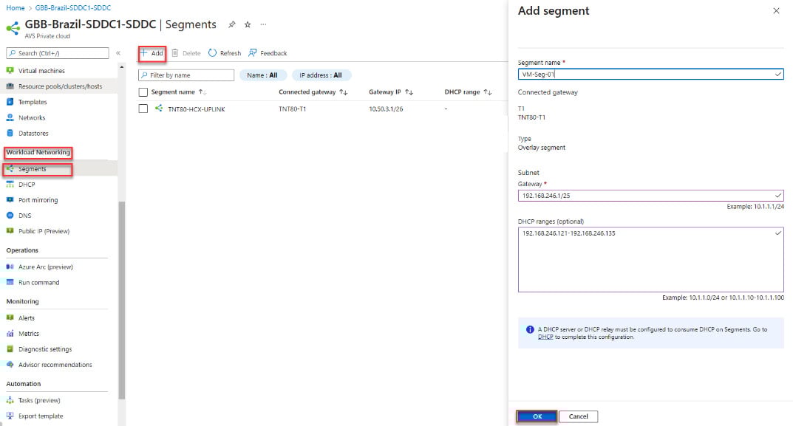Open Networks in sidebar
This screenshot has height=426, width=793.
(x=32, y=117)
